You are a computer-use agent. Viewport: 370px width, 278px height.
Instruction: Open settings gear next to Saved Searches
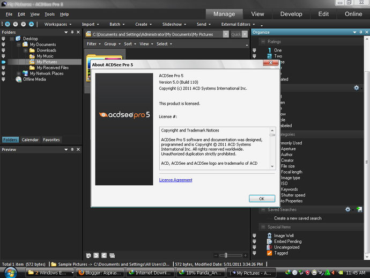[x=348, y=209]
